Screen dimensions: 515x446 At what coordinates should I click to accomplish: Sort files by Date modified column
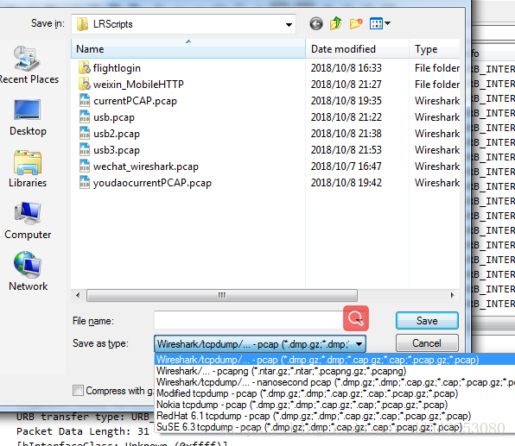pos(358,49)
